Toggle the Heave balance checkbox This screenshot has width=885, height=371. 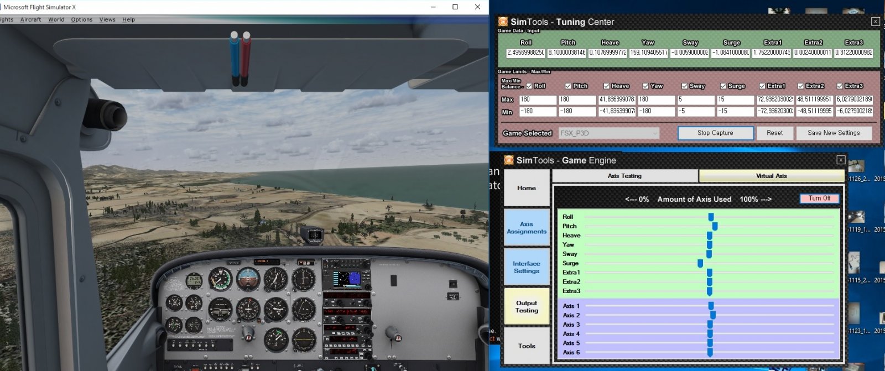[607, 86]
